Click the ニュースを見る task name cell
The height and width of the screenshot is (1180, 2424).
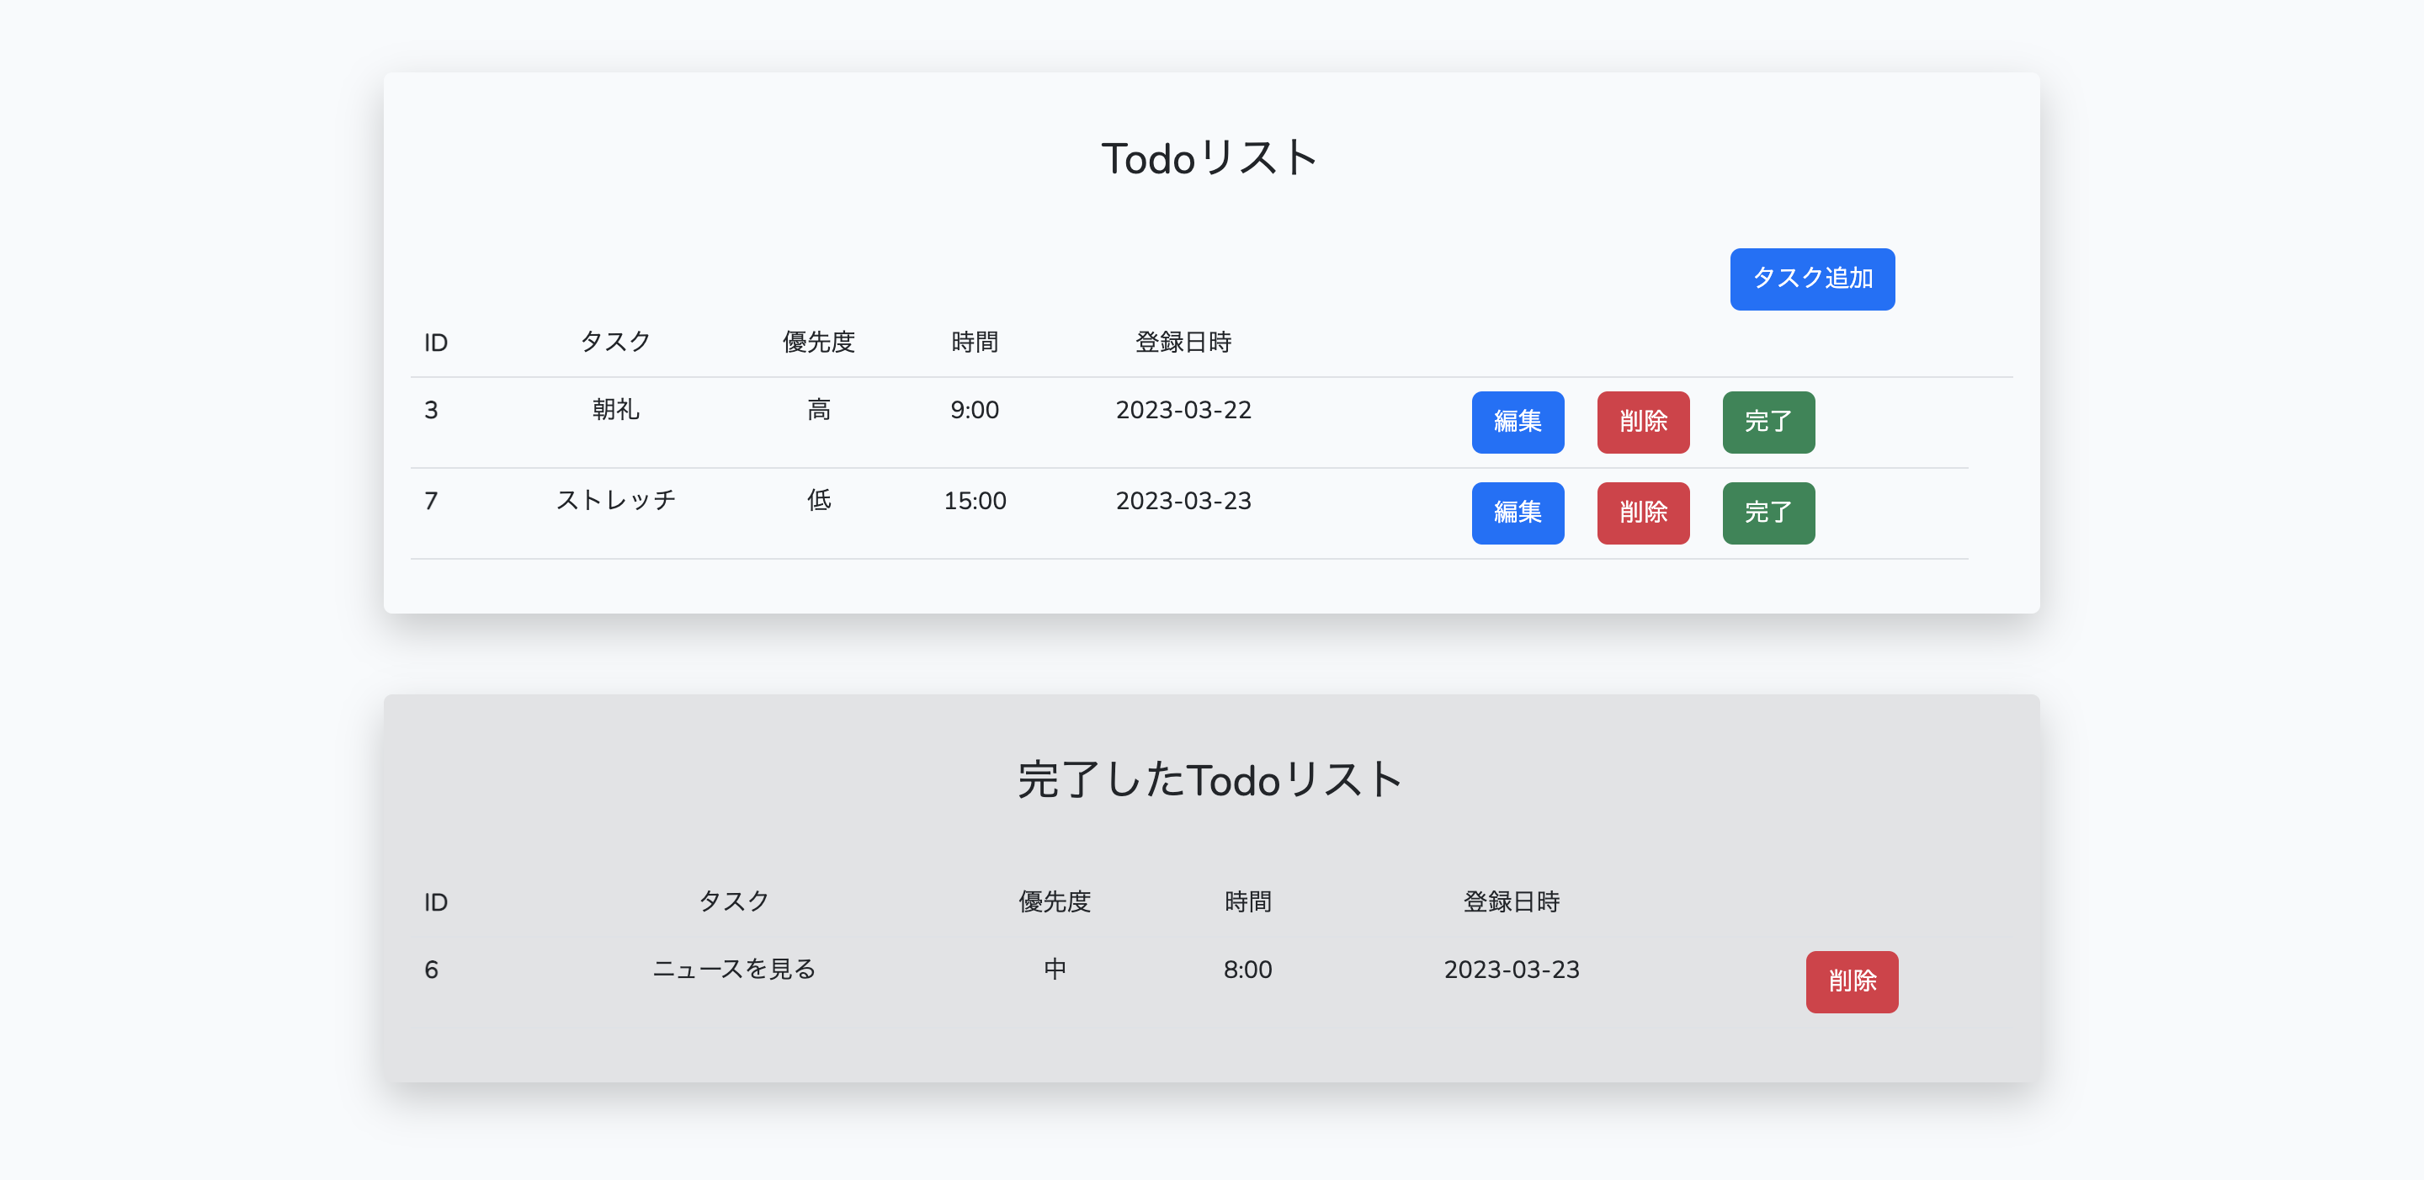[734, 970]
